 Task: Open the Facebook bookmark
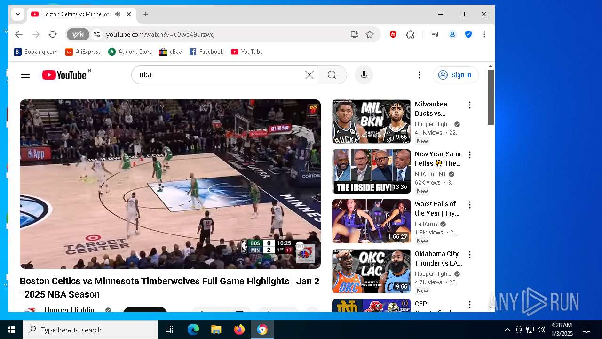pos(206,52)
